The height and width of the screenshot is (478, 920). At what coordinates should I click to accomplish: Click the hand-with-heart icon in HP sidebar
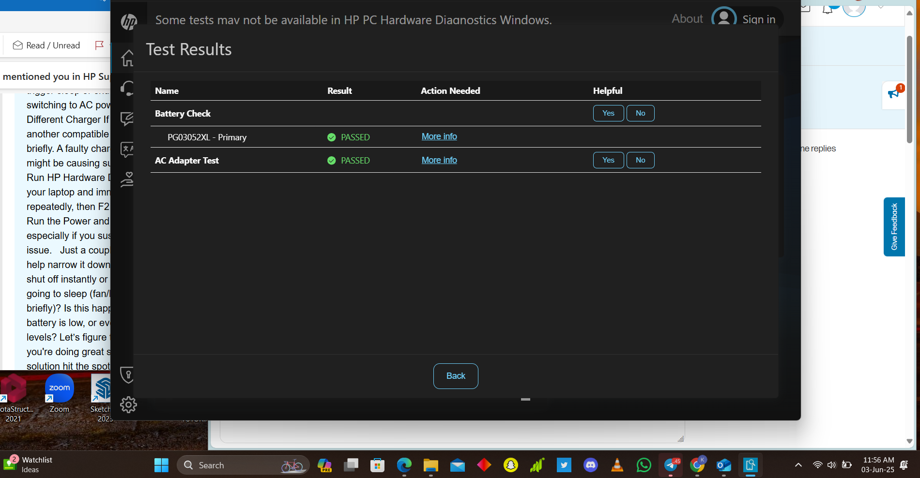pyautogui.click(x=127, y=179)
